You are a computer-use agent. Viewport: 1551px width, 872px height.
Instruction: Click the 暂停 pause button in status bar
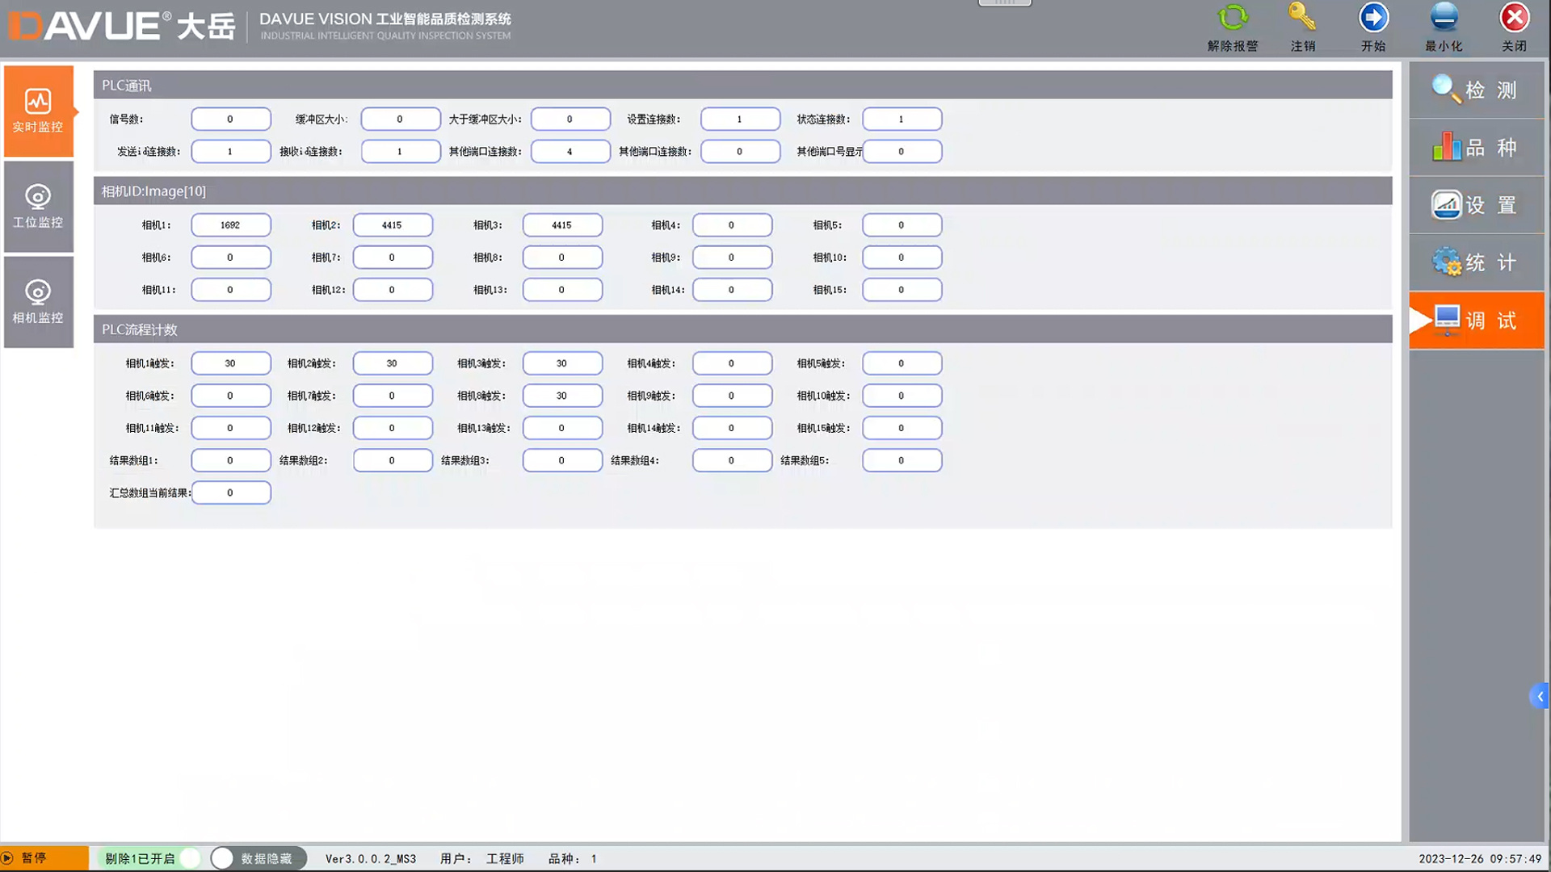coord(44,858)
